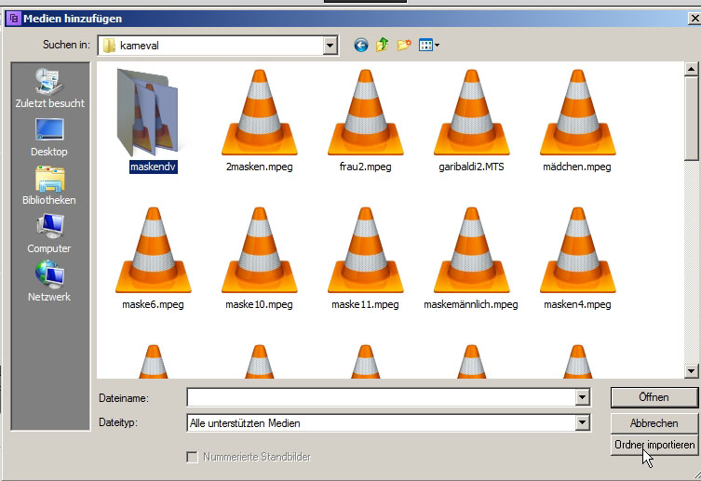Click the maskemännlich.mpeg file name
This screenshot has width=701, height=481.
(471, 304)
